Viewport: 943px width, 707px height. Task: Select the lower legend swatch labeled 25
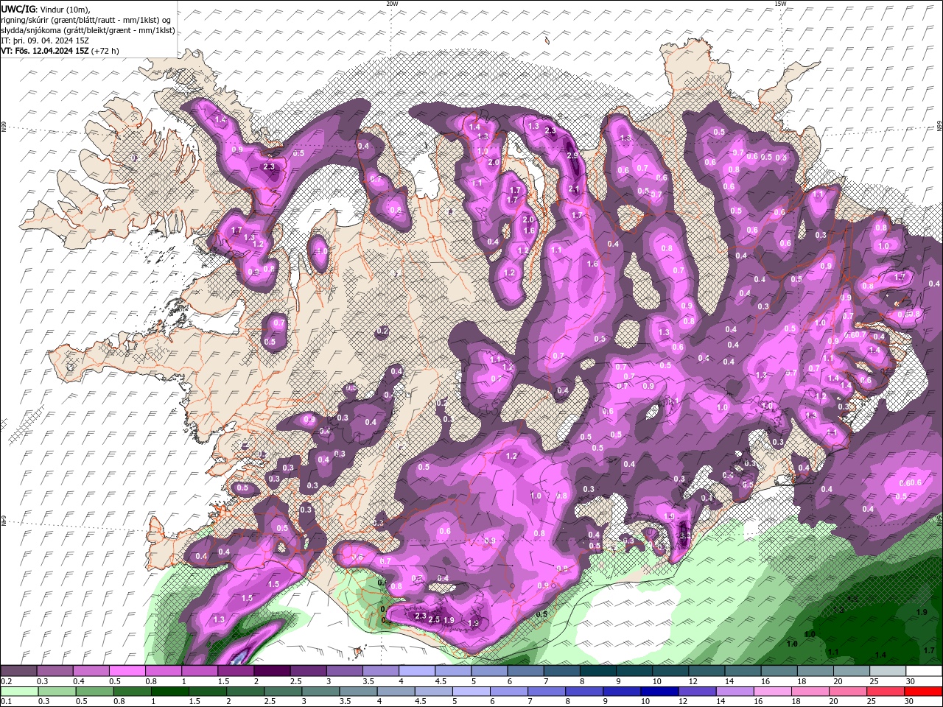click(885, 691)
